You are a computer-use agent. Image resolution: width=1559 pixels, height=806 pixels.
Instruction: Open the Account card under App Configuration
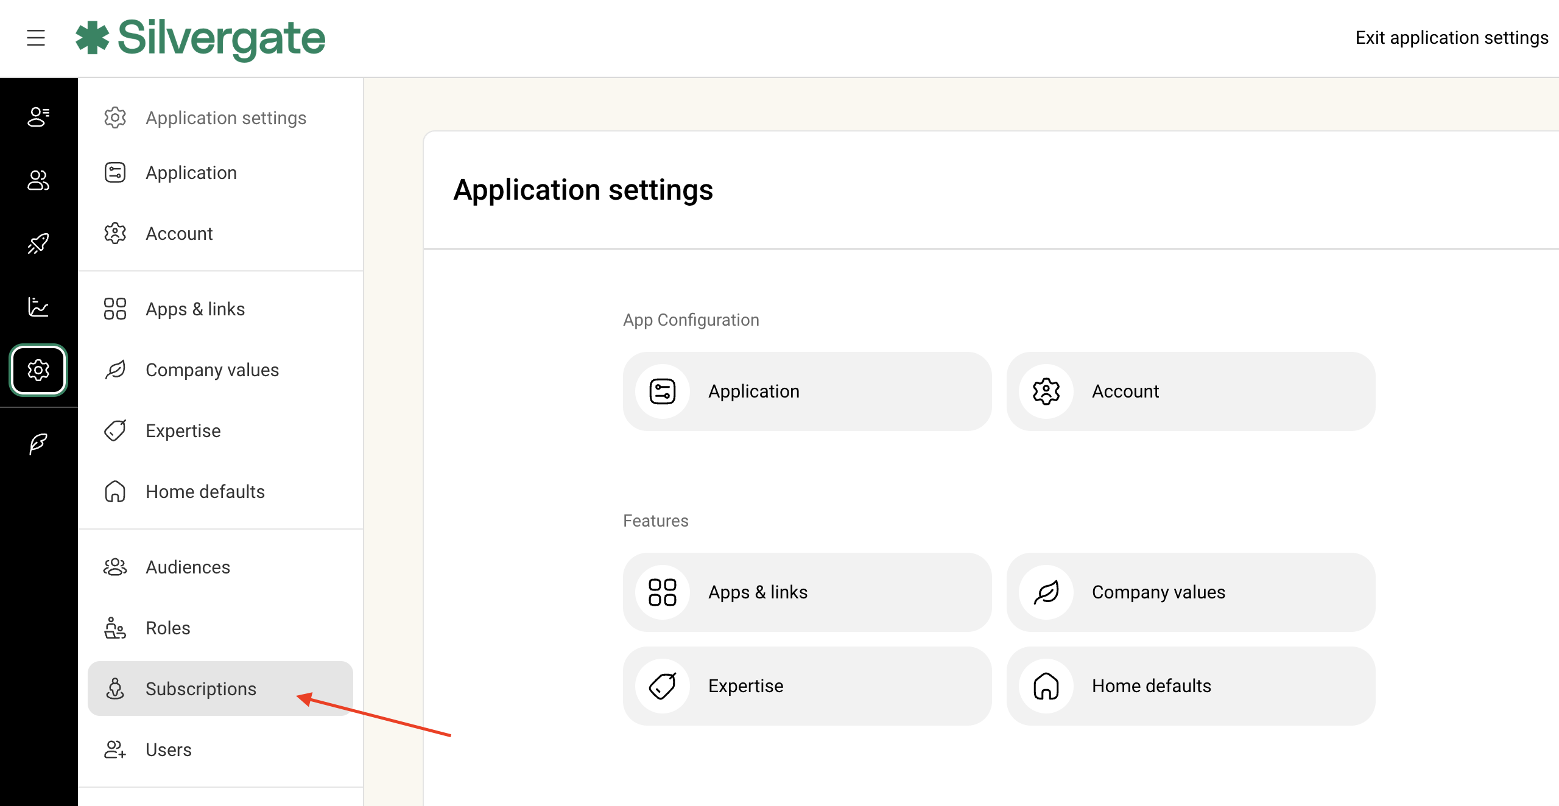pos(1191,391)
